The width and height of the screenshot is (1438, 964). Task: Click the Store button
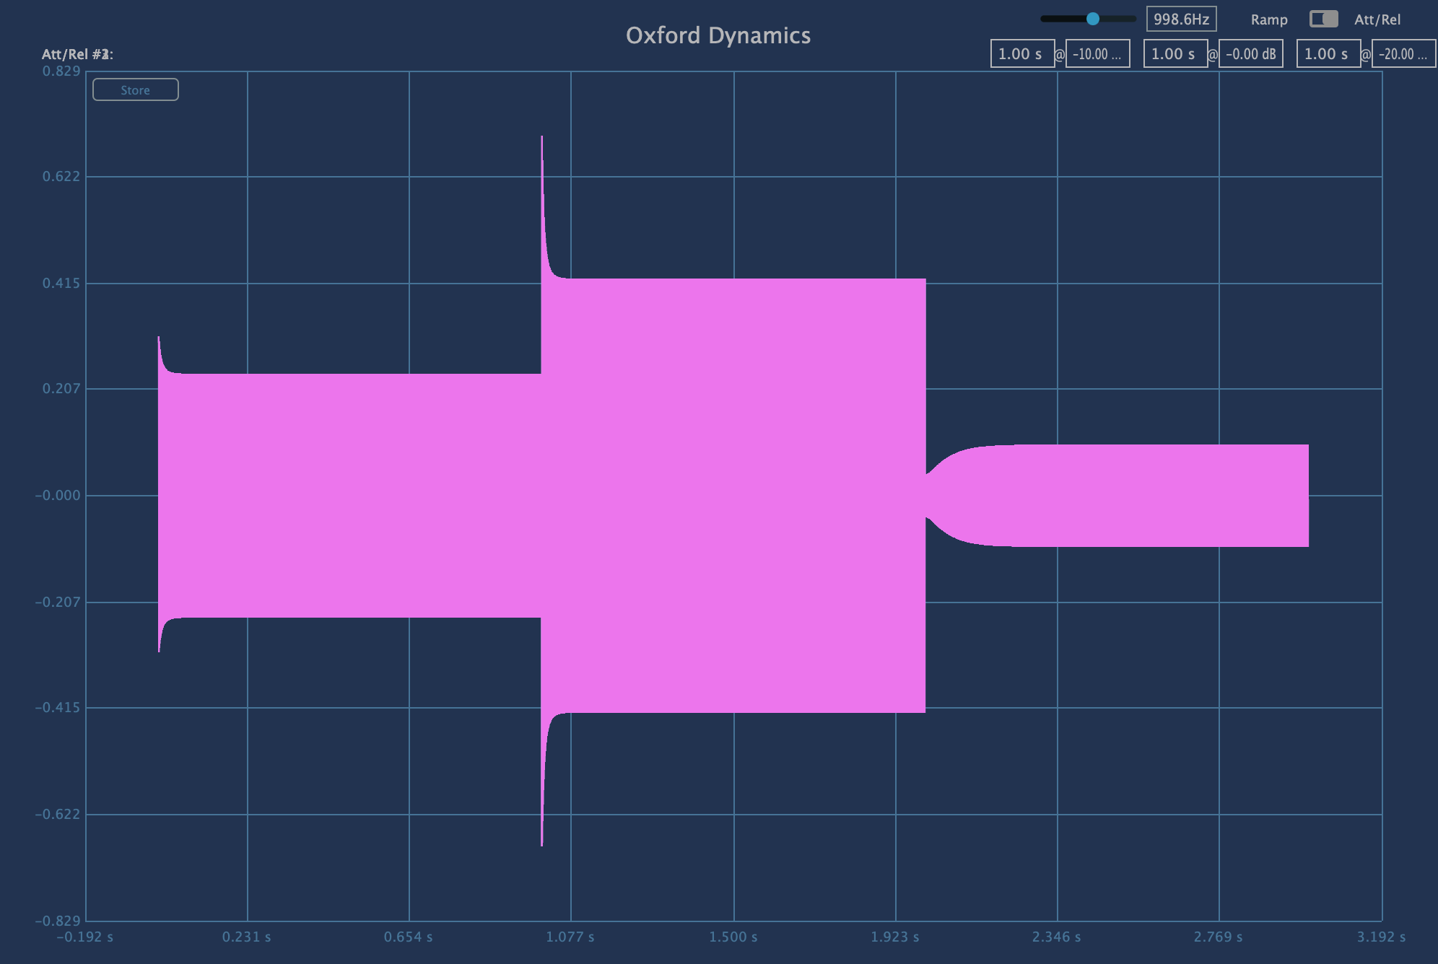[x=135, y=89]
